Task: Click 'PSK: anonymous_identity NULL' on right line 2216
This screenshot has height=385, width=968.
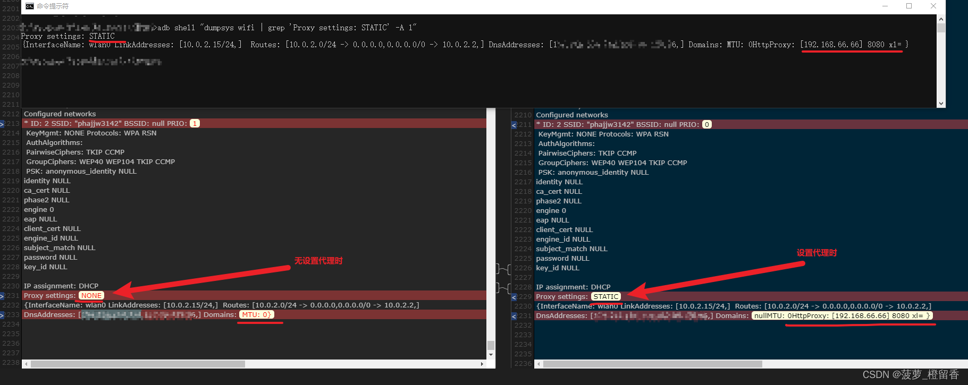Action: pyautogui.click(x=593, y=173)
